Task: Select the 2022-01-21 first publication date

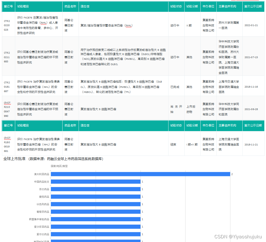Action: [251, 25]
